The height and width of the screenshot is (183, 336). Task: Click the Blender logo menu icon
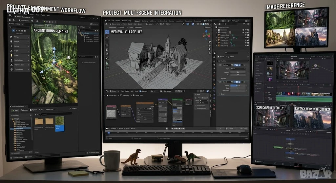(106, 21)
